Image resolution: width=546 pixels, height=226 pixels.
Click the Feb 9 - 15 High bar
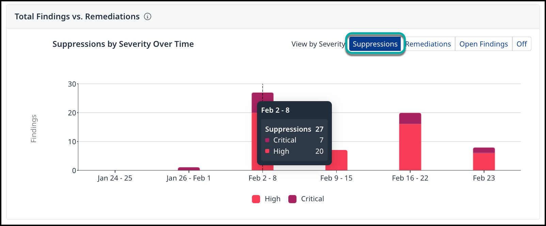tap(339, 160)
